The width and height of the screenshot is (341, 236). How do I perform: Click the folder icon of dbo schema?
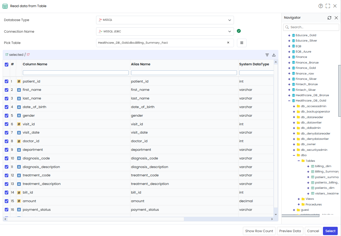[x=298, y=155]
